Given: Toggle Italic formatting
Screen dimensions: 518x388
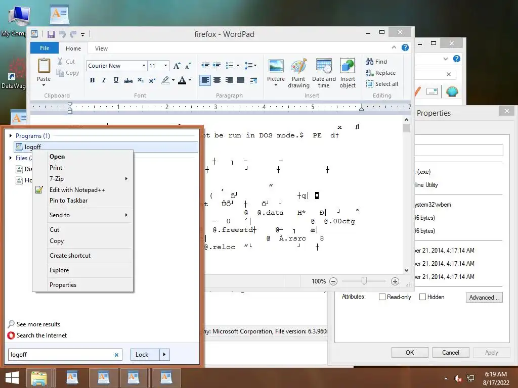Looking at the screenshot, I should tap(104, 80).
